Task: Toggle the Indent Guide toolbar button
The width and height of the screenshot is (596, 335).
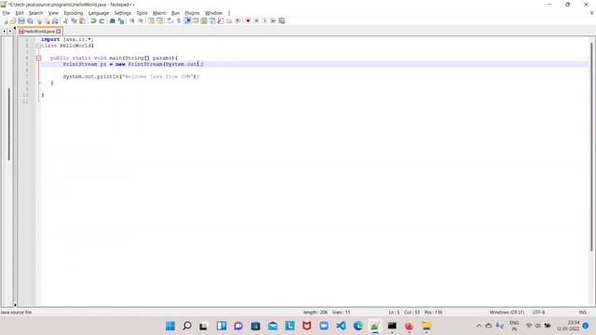Action: 187,20
